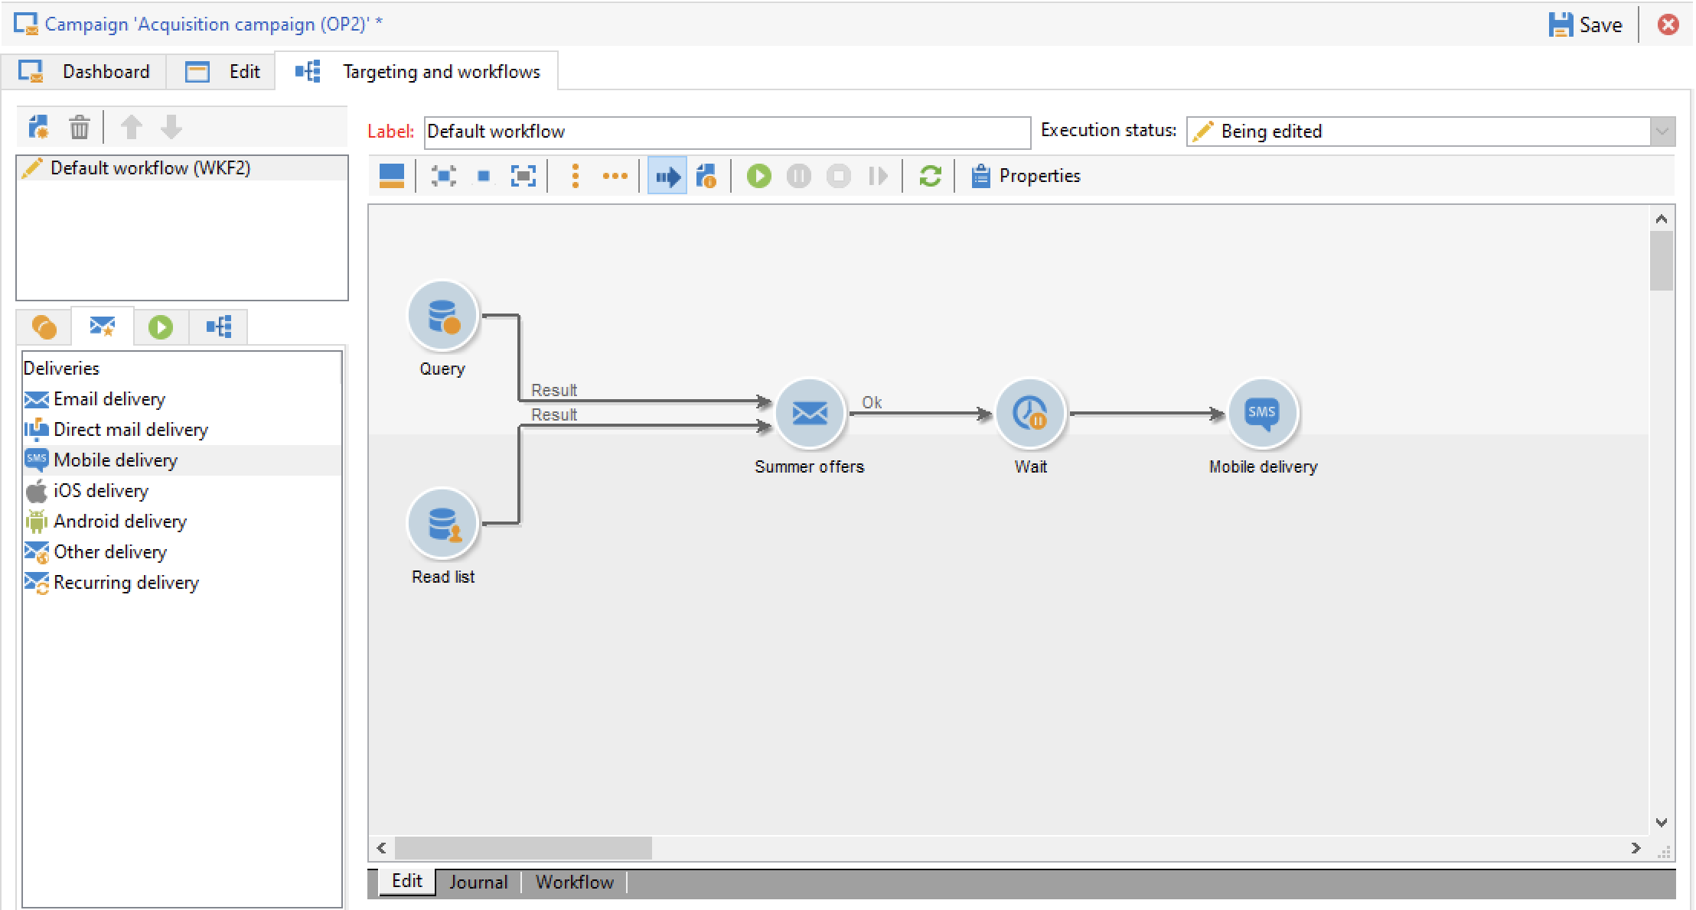1696x910 pixels.
Task: Click the refresh icon in workflow toolbar
Action: click(930, 177)
